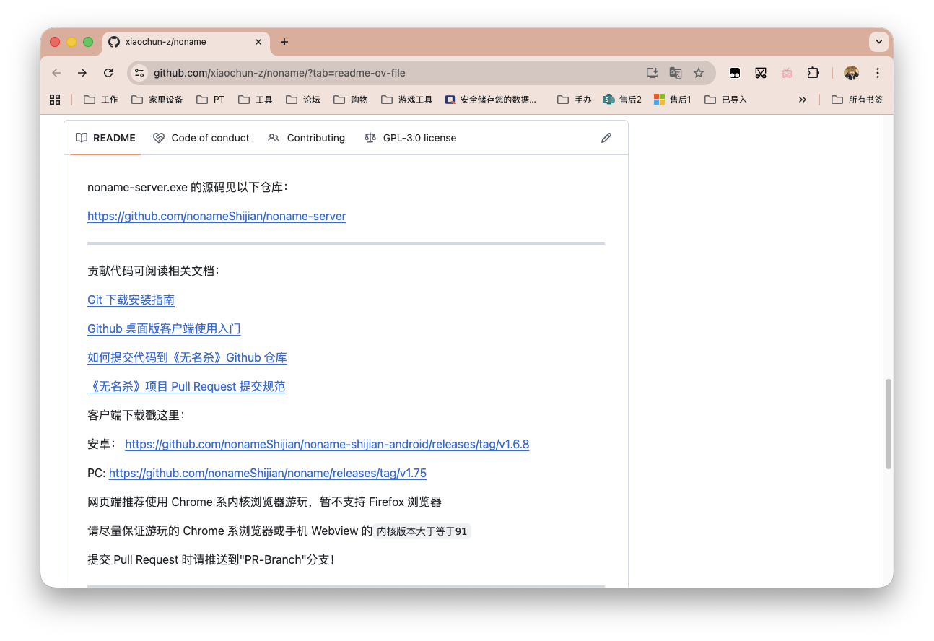Open the Chrome extensions puzzle icon
The width and height of the screenshot is (934, 641).
pyautogui.click(x=813, y=73)
